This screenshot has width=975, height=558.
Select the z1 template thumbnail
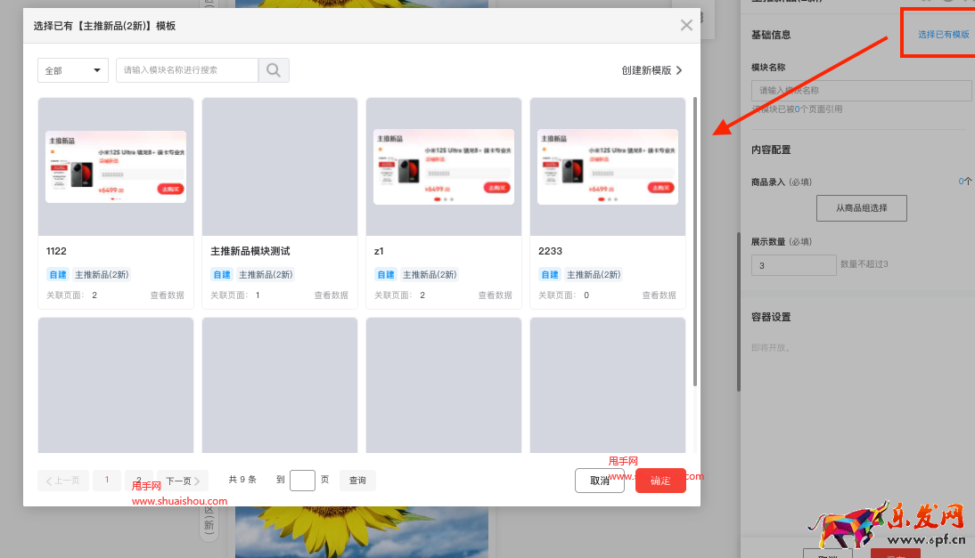tap(443, 166)
